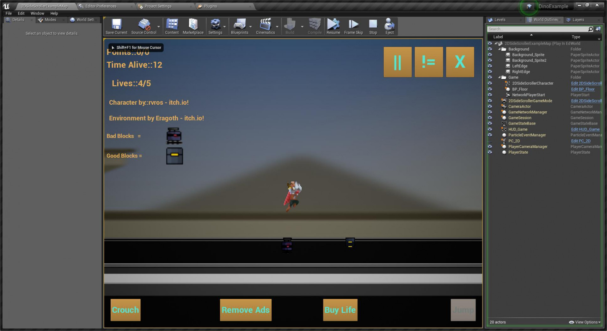Toggle visibility of HUD_Game actor
The height and width of the screenshot is (331, 607).
coord(490,129)
